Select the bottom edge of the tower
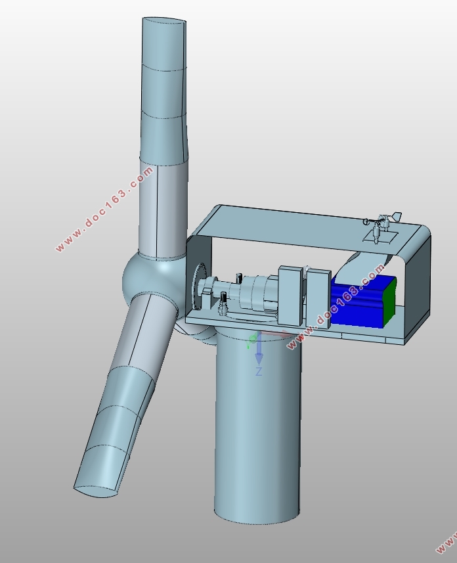The height and width of the screenshot is (563, 457). pos(257,521)
